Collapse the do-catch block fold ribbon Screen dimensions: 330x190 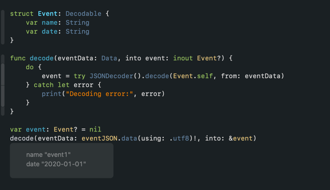click(3, 85)
